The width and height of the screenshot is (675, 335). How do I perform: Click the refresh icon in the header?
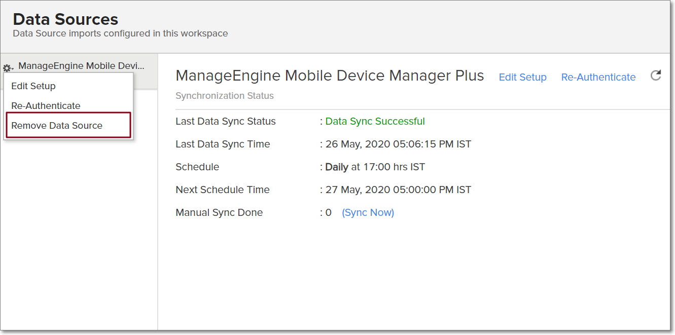click(656, 76)
